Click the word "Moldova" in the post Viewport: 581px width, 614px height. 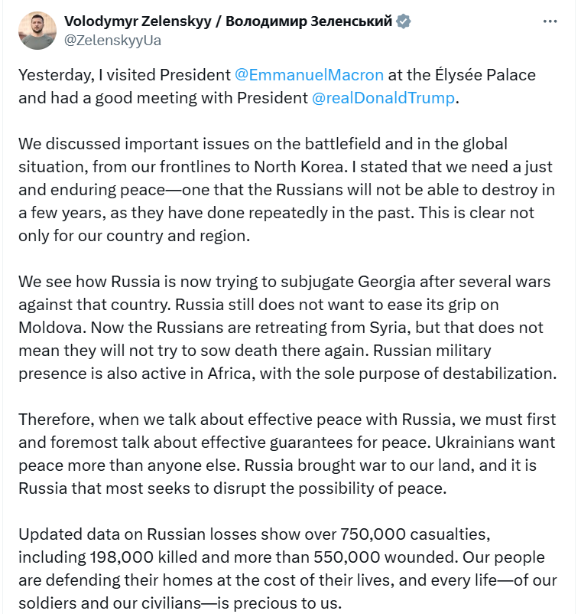tap(50, 328)
